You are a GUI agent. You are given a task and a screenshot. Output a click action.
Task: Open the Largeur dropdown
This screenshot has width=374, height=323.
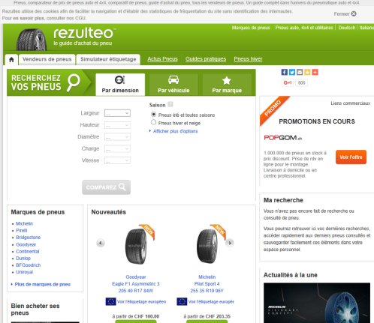pos(117,113)
